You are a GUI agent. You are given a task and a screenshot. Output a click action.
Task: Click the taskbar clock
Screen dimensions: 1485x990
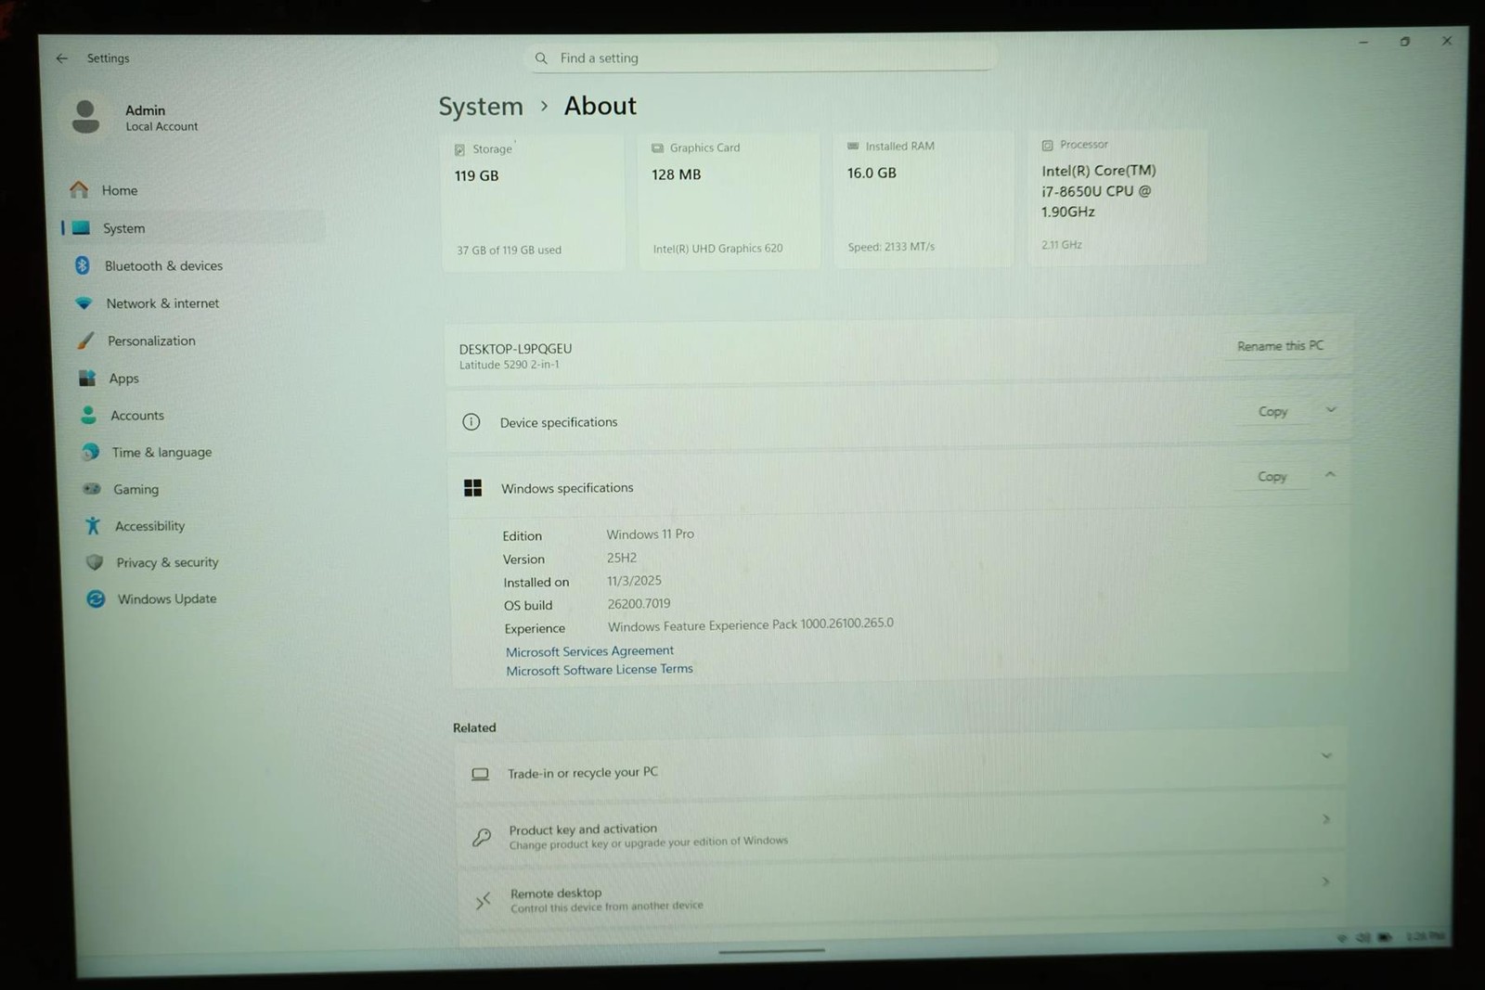[x=1426, y=937]
